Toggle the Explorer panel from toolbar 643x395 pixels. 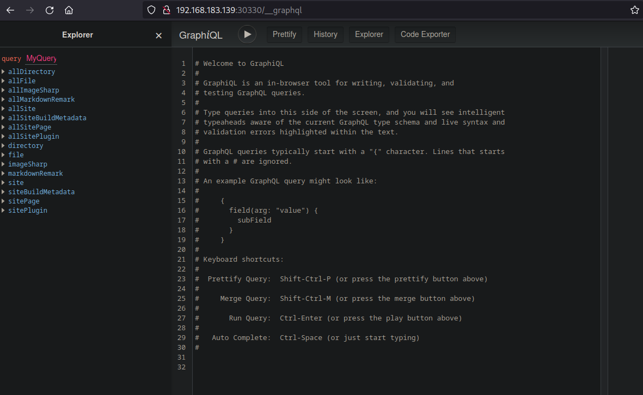[x=369, y=34]
